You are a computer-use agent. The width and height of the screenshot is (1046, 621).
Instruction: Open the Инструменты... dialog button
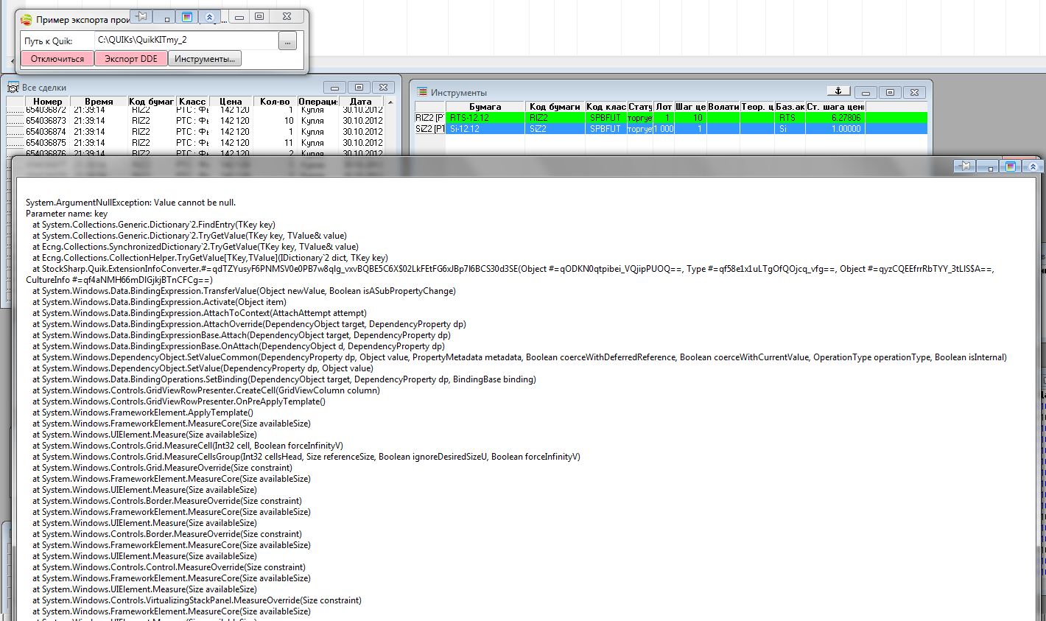[x=204, y=59]
